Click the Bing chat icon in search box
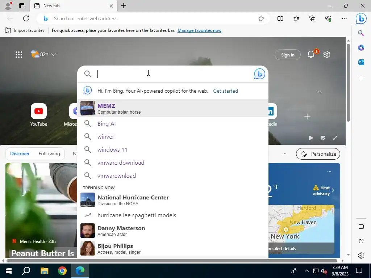The height and width of the screenshot is (278, 371). point(259,74)
